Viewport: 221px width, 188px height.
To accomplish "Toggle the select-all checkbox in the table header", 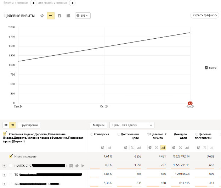I will point(5,133).
